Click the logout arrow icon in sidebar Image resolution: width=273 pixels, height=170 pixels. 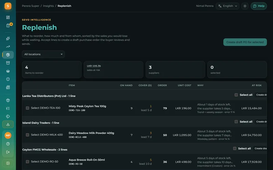(8, 152)
